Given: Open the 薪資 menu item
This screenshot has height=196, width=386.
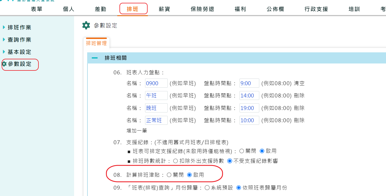Looking at the screenshot, I should click(164, 9).
